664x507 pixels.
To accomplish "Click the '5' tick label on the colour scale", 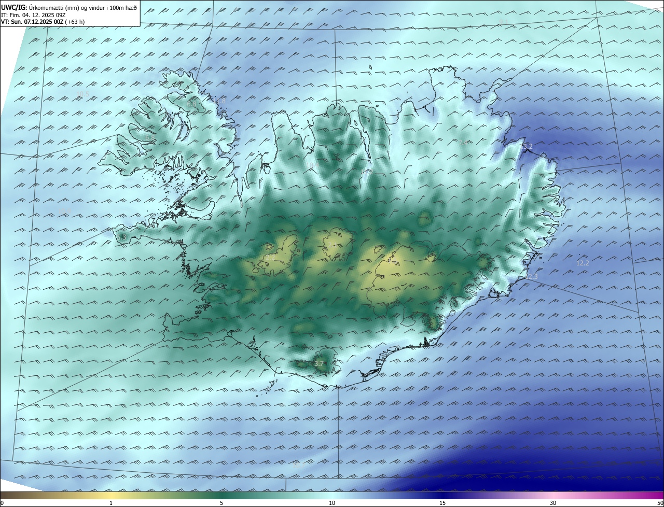I will pos(222,503).
